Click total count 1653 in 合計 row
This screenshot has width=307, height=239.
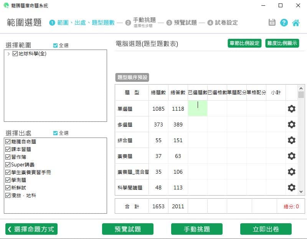[x=158, y=206]
